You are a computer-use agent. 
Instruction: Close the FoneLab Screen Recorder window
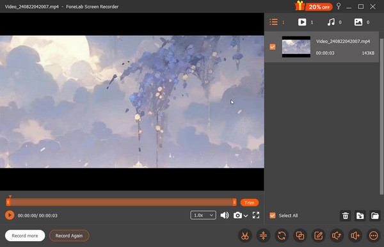pos(372,6)
